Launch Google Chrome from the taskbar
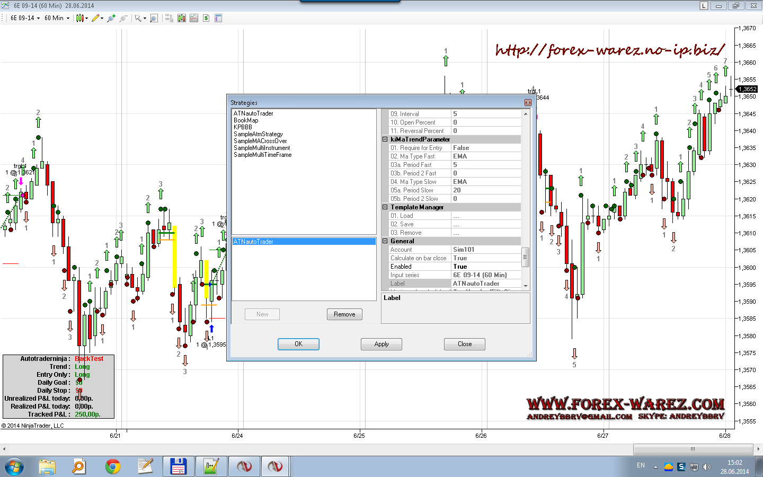This screenshot has width=763, height=477. pyautogui.click(x=112, y=466)
